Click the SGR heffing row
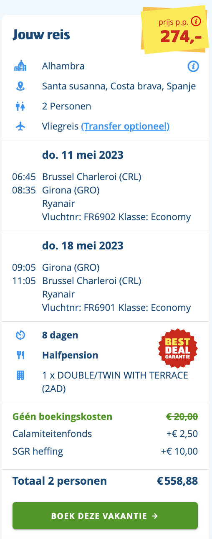Screen dimensions: 212x539 tap(105, 451)
